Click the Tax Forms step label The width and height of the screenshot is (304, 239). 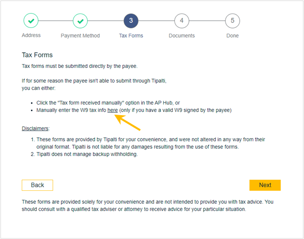click(x=131, y=36)
